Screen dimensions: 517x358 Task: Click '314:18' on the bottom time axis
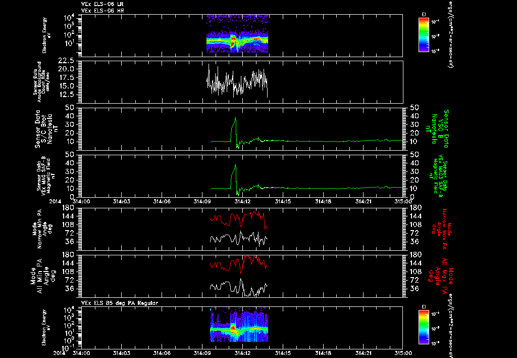323,353
